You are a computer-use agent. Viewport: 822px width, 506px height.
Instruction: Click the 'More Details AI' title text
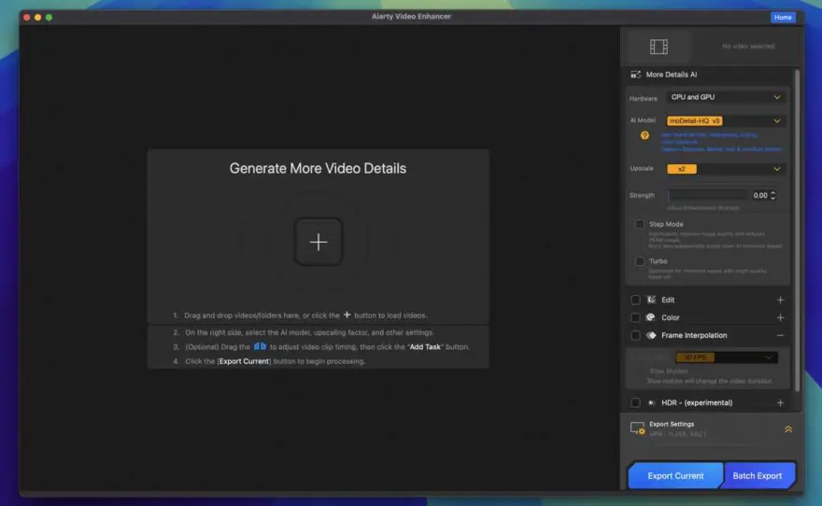(x=672, y=75)
